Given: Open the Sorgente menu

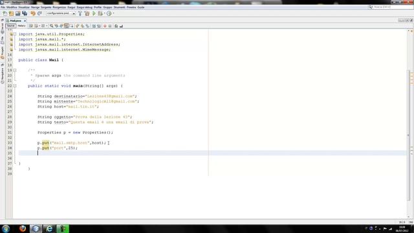Looking at the screenshot, I should [x=46, y=7].
